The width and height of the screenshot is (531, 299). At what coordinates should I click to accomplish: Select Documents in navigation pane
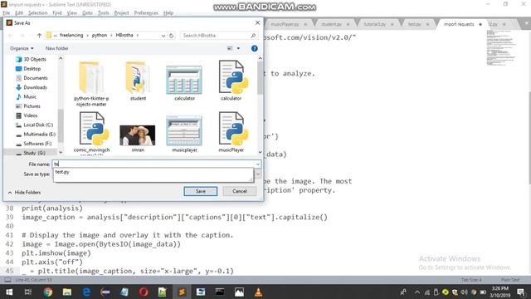click(32, 78)
